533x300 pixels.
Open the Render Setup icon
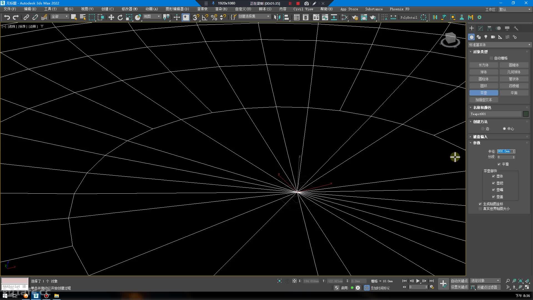pyautogui.click(x=355, y=17)
